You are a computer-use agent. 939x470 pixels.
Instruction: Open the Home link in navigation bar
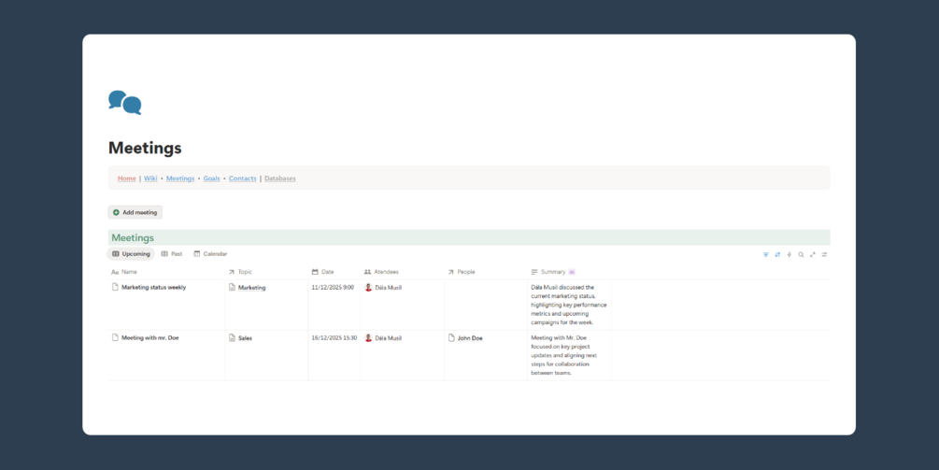[x=126, y=178]
